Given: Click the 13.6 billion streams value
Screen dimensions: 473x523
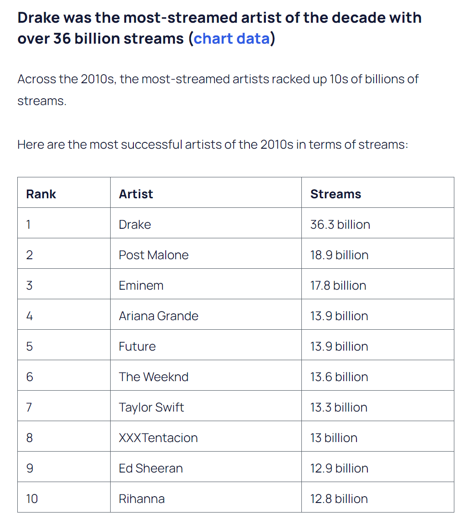Looking at the screenshot, I should (339, 377).
